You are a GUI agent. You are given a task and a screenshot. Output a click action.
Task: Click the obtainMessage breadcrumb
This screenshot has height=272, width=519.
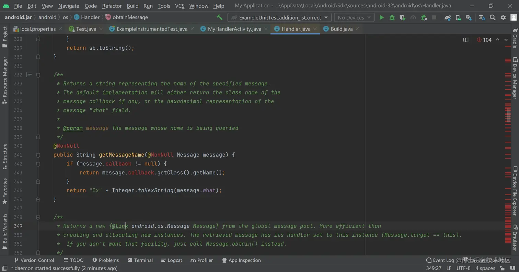pyautogui.click(x=127, y=17)
